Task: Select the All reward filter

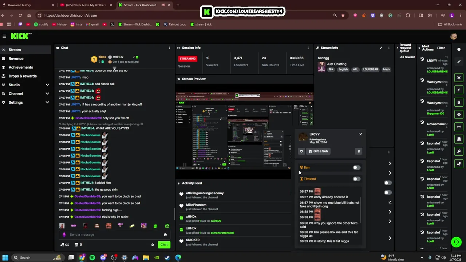Action: [x=407, y=57]
